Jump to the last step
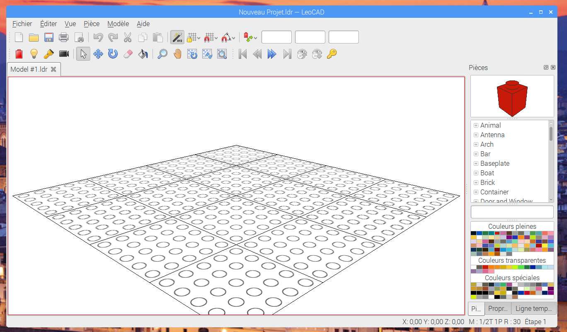Screen dimensions: 567x332 287,54
